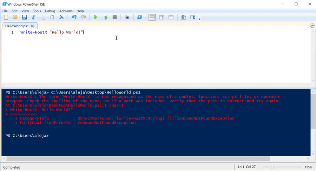Minimize the PowerShell ISE window
Screen dimensions: 316x171
click(x=283, y=4)
